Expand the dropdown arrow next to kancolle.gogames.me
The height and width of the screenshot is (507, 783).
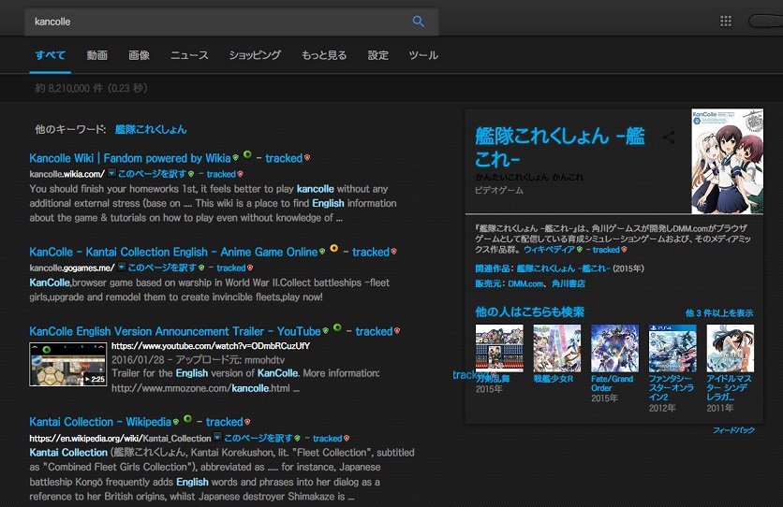[x=122, y=267]
